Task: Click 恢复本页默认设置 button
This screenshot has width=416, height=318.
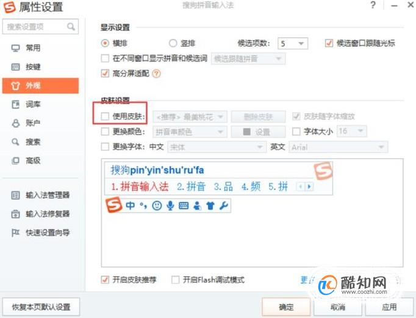Action: [41, 307]
